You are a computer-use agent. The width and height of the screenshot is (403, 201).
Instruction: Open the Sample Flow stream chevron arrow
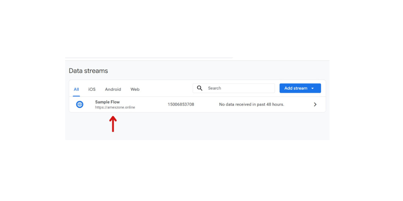(x=315, y=105)
